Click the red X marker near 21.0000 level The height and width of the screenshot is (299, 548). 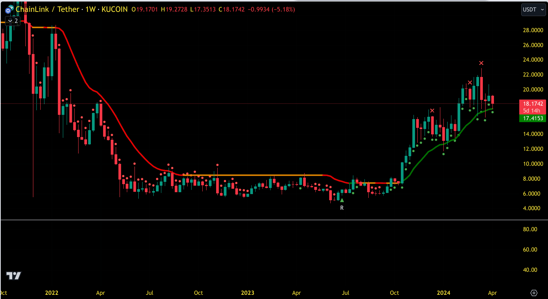[x=470, y=82]
